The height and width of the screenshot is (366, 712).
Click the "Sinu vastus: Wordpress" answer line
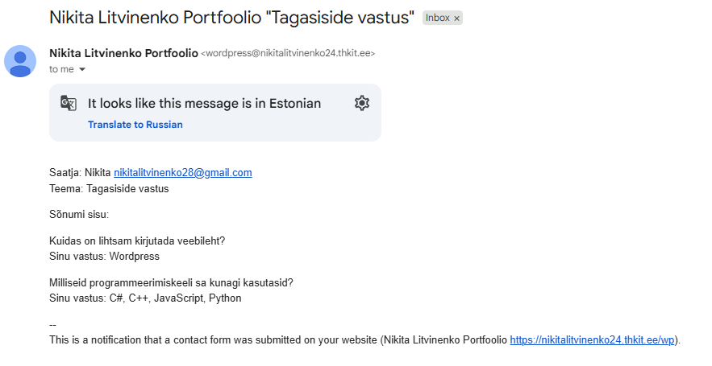[x=104, y=257]
